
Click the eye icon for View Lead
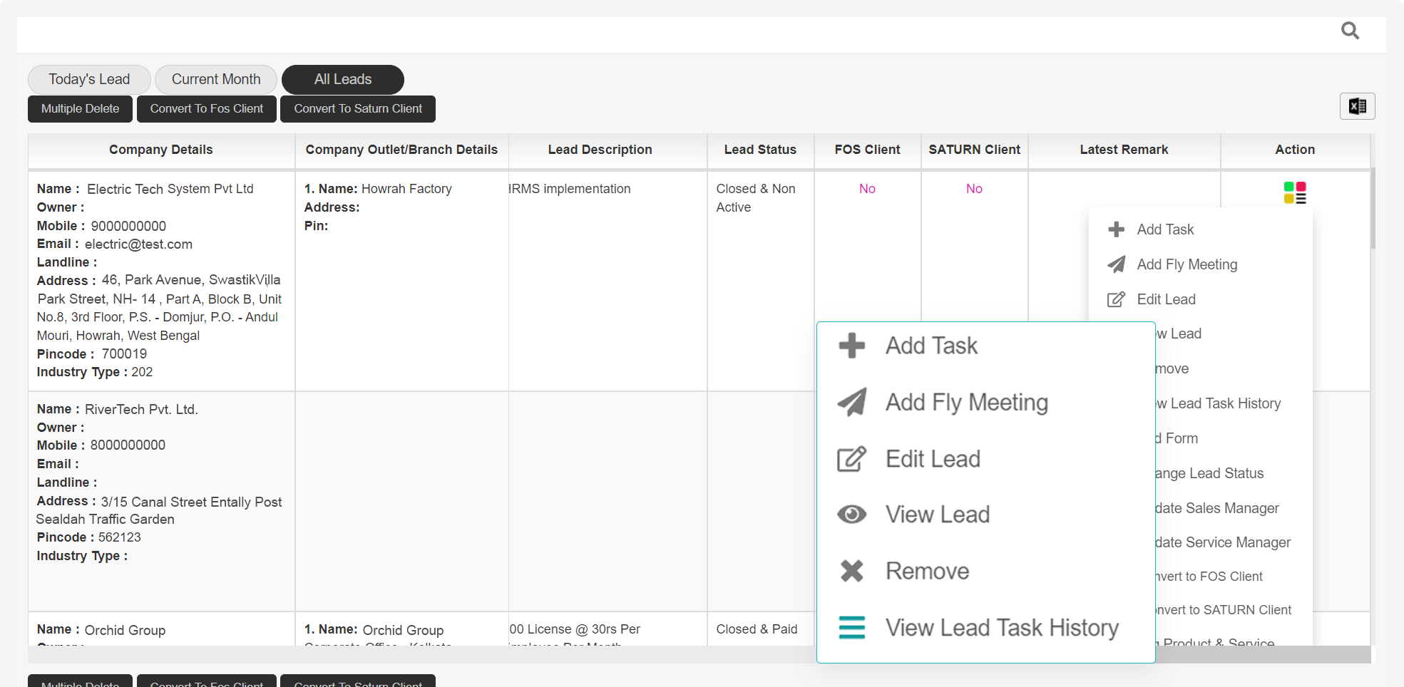[851, 515]
